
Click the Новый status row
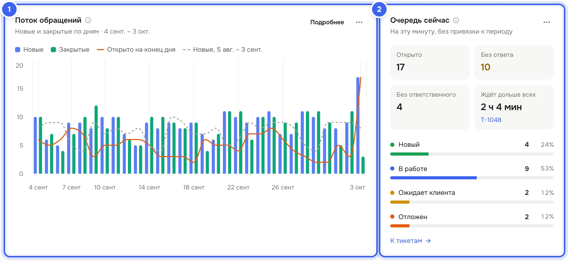click(472, 148)
